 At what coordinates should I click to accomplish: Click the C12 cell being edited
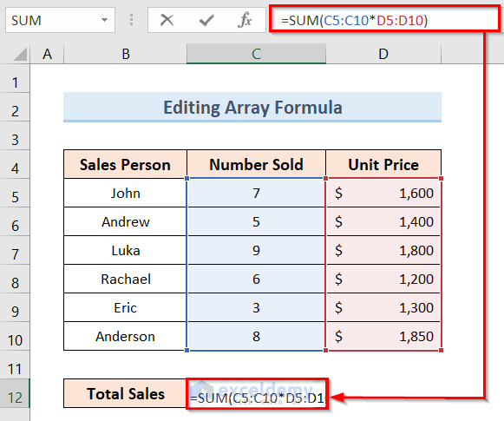point(257,394)
